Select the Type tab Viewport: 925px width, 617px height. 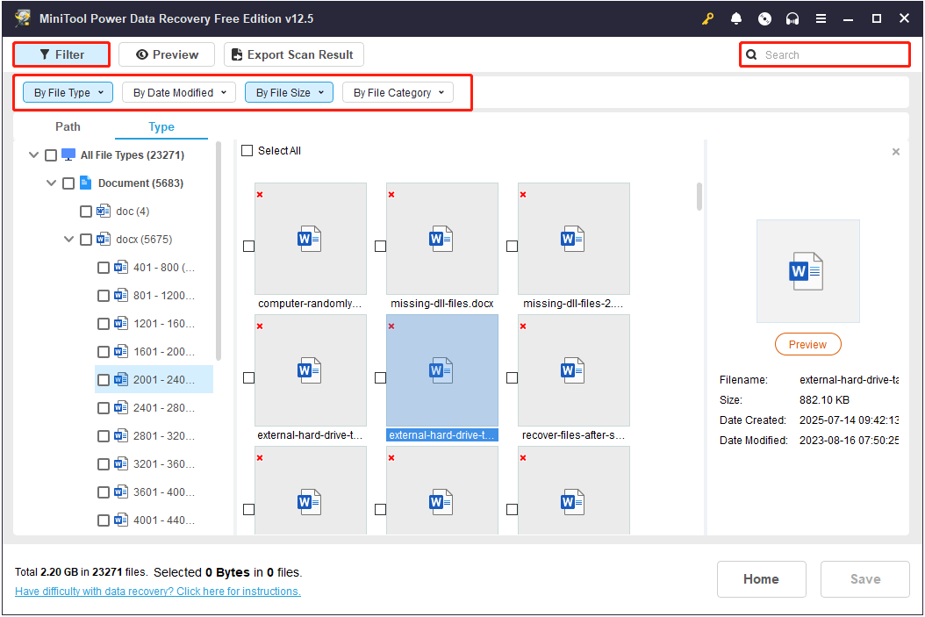click(161, 126)
